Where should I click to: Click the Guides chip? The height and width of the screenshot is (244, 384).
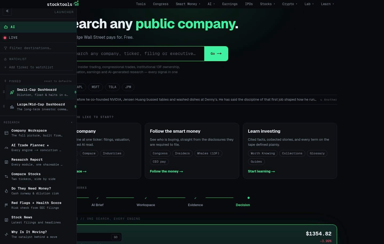(x=256, y=162)
